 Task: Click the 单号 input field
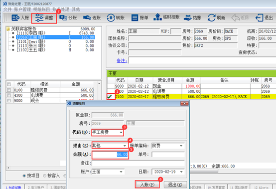click(x=168, y=154)
